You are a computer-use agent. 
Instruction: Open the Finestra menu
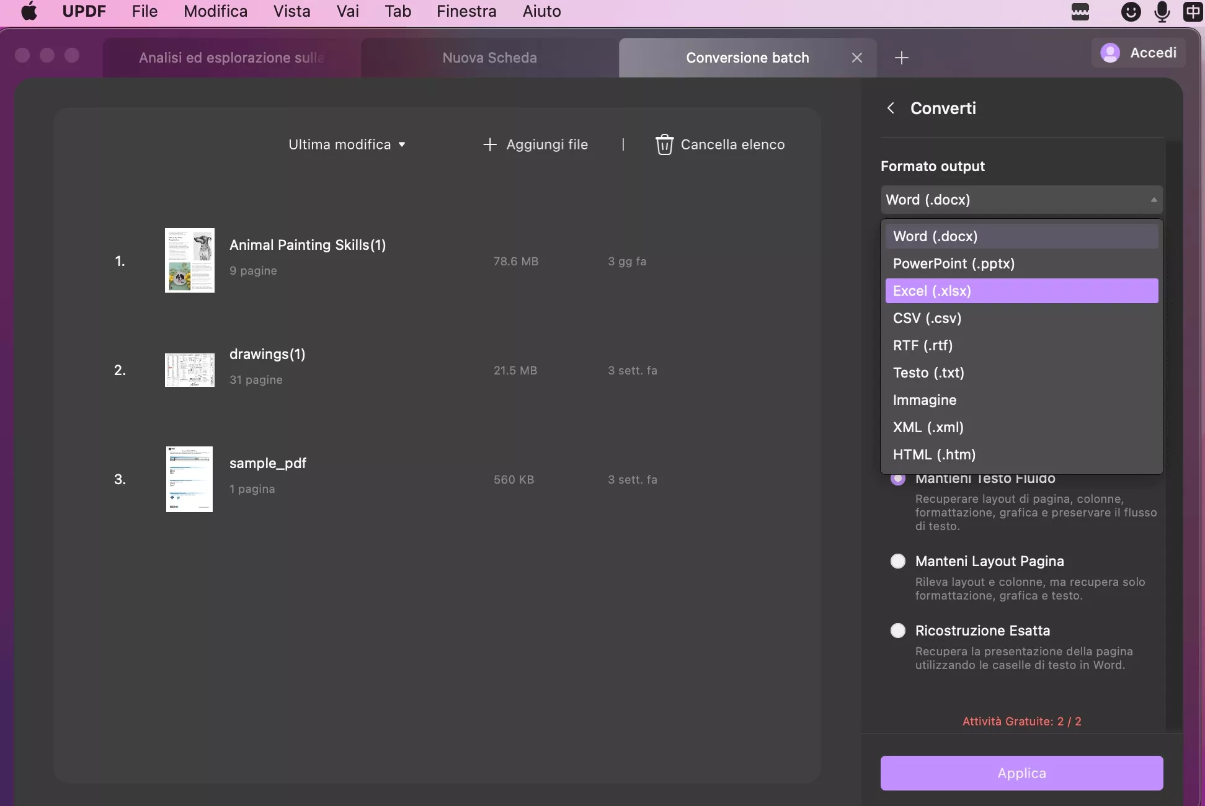[x=466, y=11]
